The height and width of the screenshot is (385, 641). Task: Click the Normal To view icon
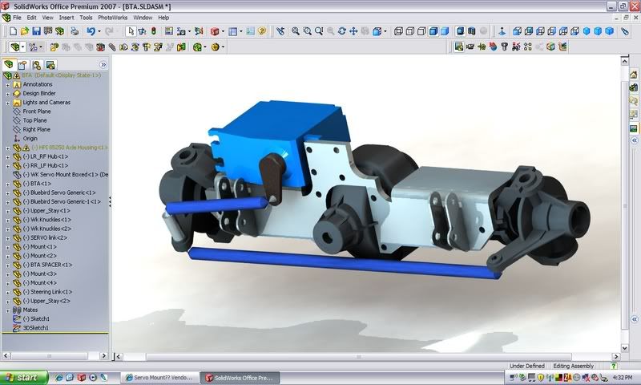(502, 31)
